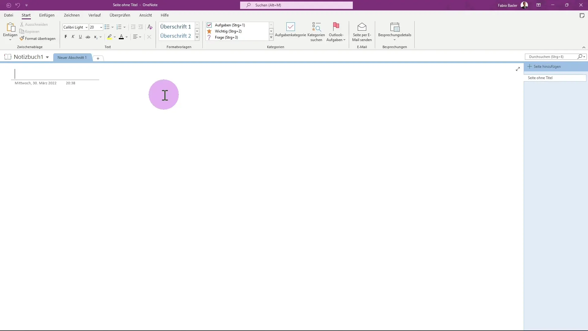Open the Hilfe tab
This screenshot has height=331, width=588.
[x=165, y=15]
